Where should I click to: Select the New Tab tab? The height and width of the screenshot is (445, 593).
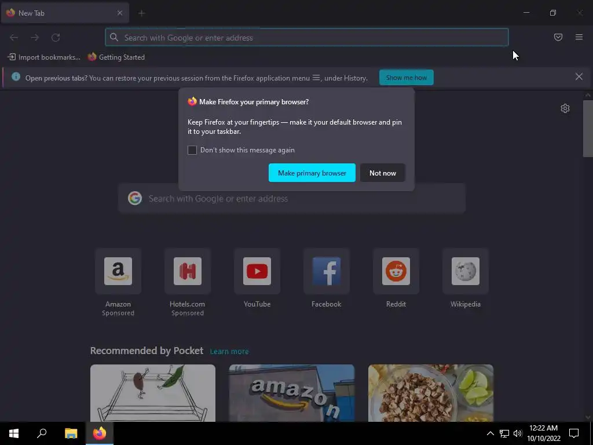tap(65, 13)
